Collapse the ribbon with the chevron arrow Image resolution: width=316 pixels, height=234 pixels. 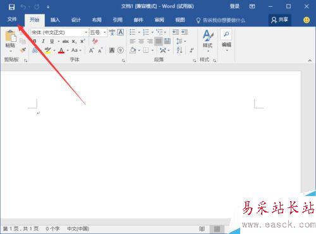(310, 61)
